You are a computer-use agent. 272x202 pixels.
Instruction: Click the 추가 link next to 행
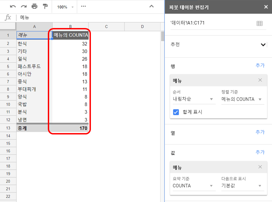tap(260, 65)
